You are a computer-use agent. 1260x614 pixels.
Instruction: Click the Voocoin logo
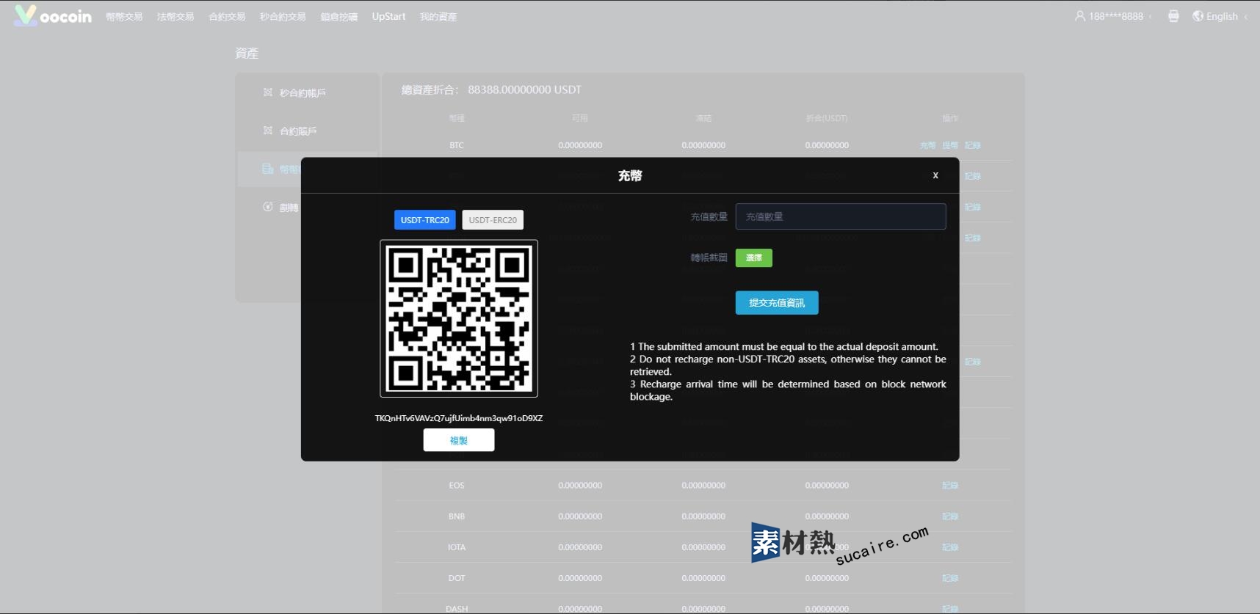53,15
